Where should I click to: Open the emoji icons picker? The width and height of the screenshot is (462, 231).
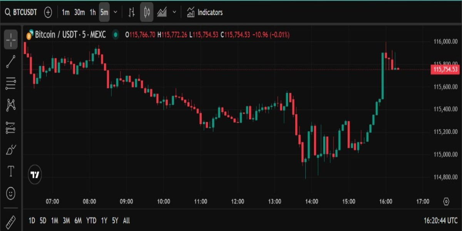tap(11, 192)
